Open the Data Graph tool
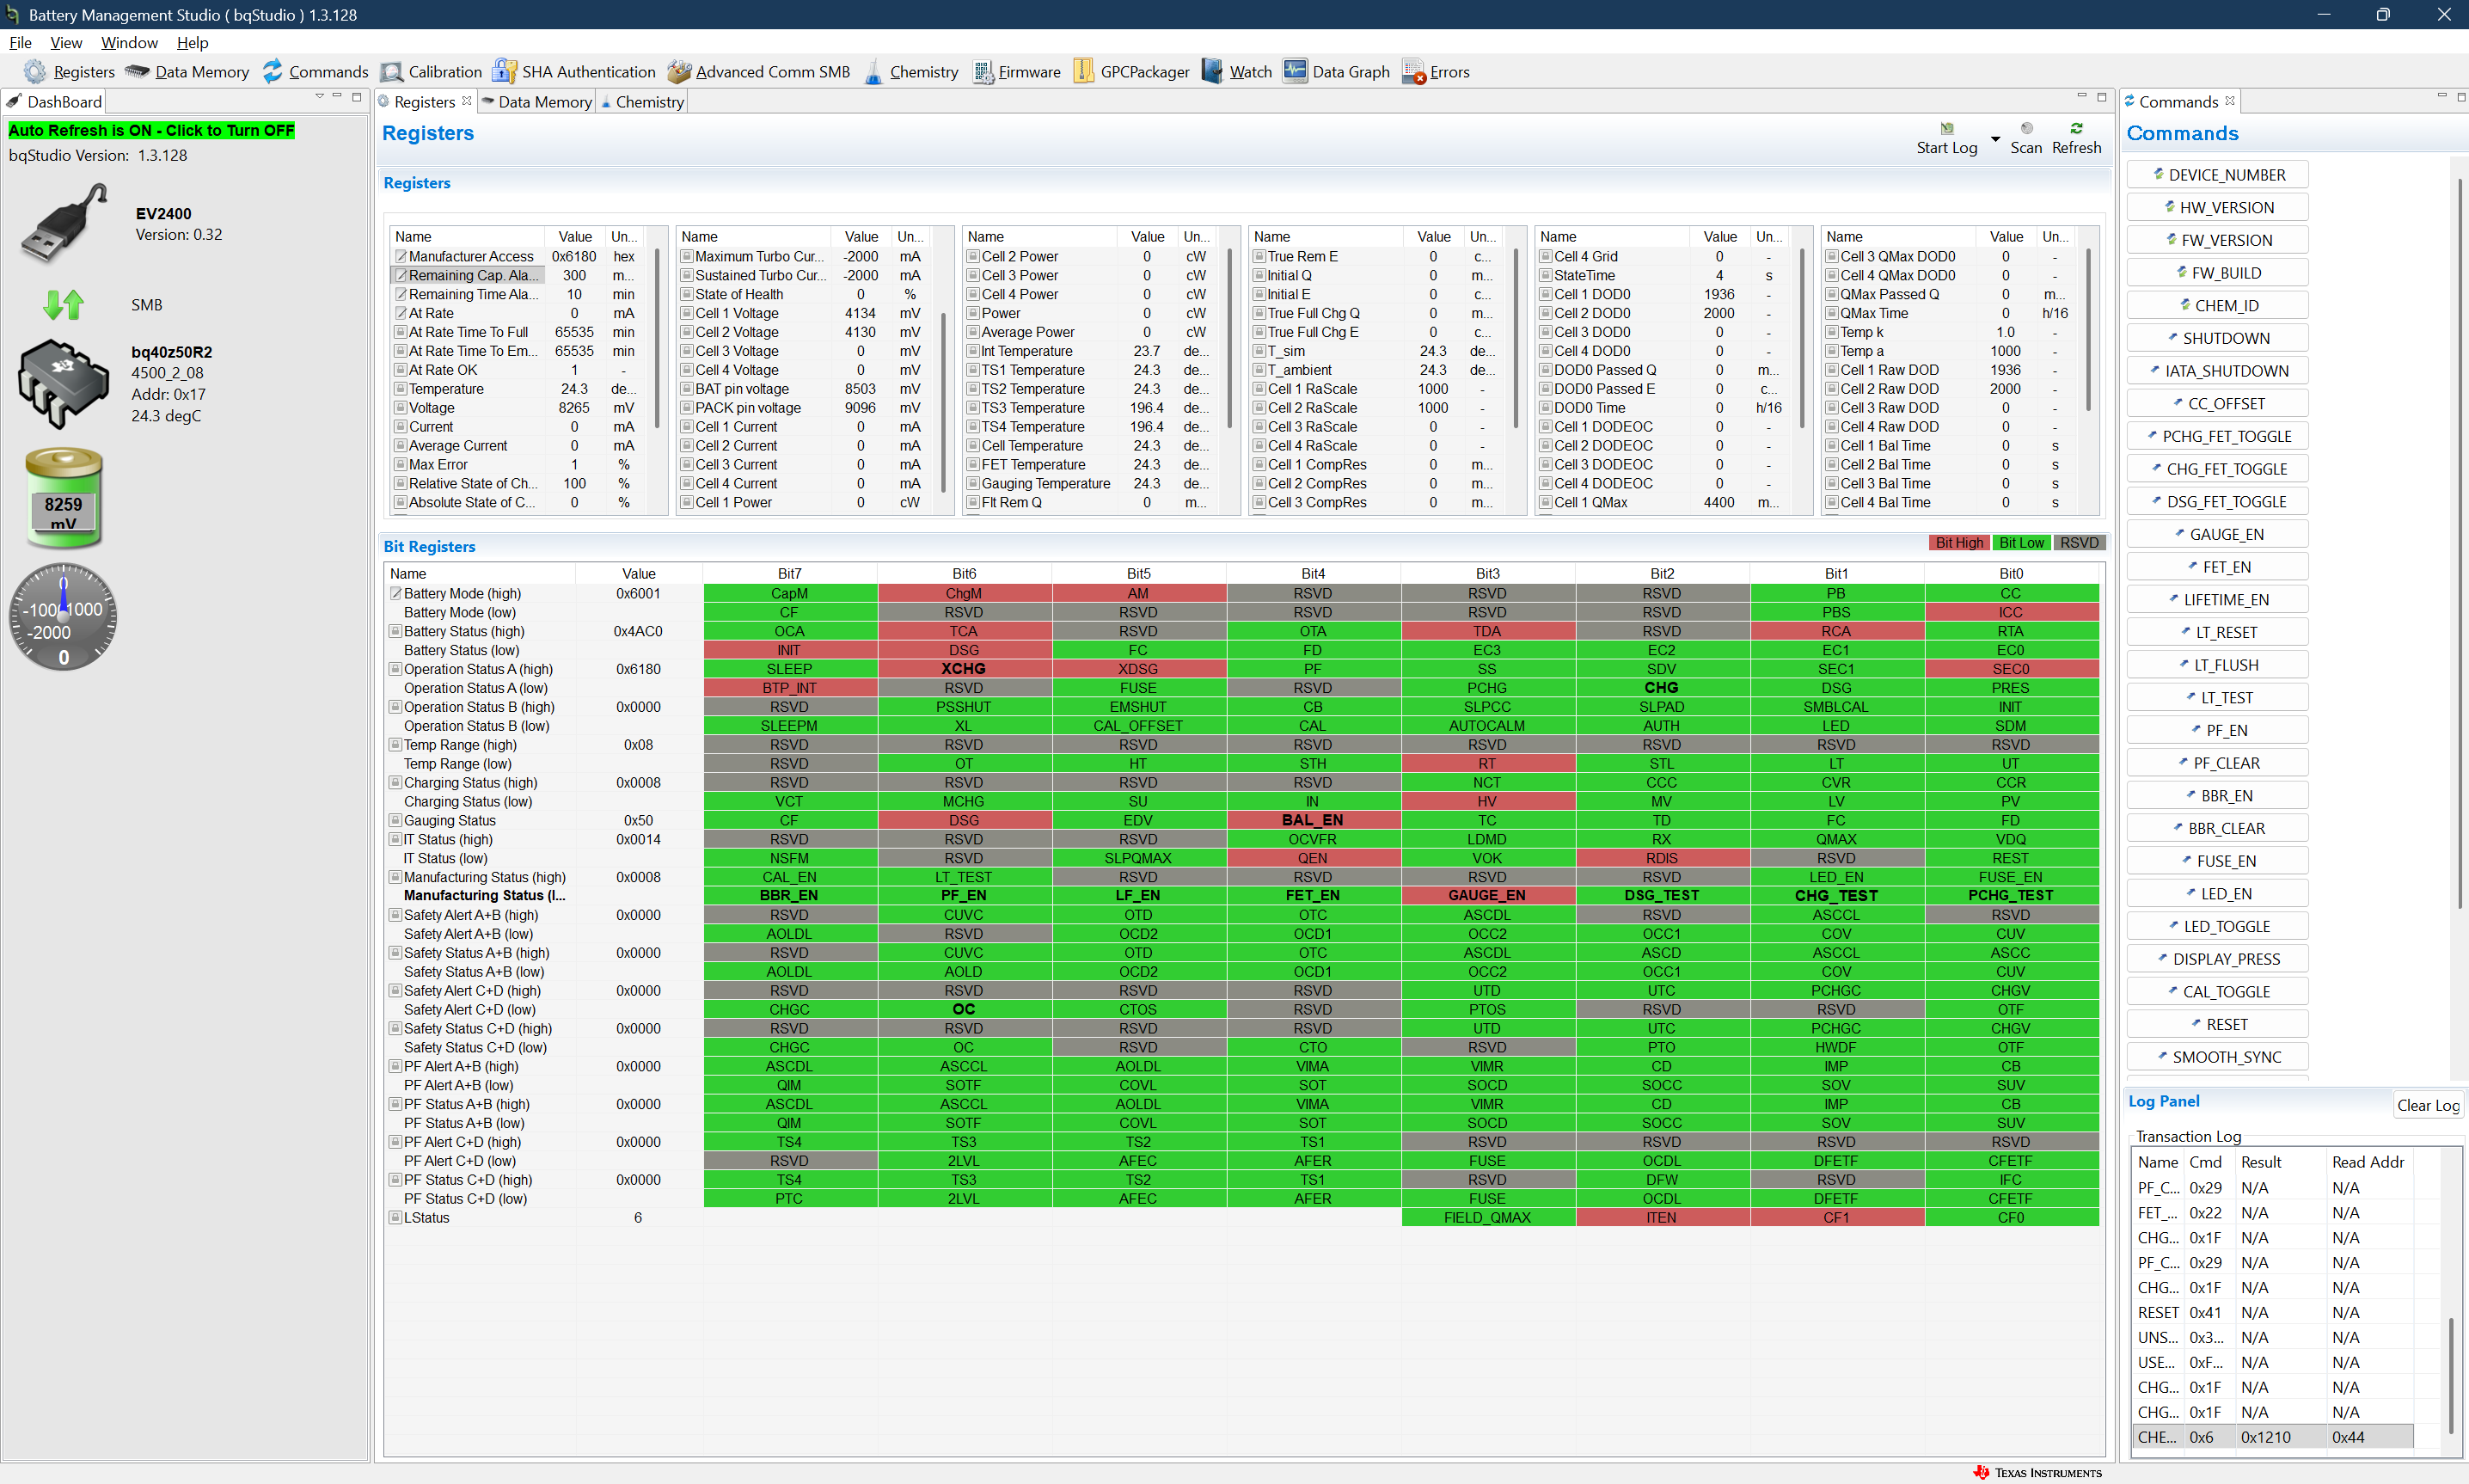The width and height of the screenshot is (2469, 1484). [1337, 72]
